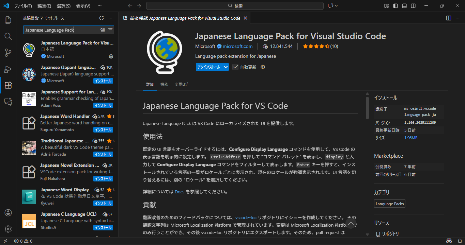The image size is (465, 245).
Task: Install Traditional Japanese theme extension
Action: click(x=103, y=154)
